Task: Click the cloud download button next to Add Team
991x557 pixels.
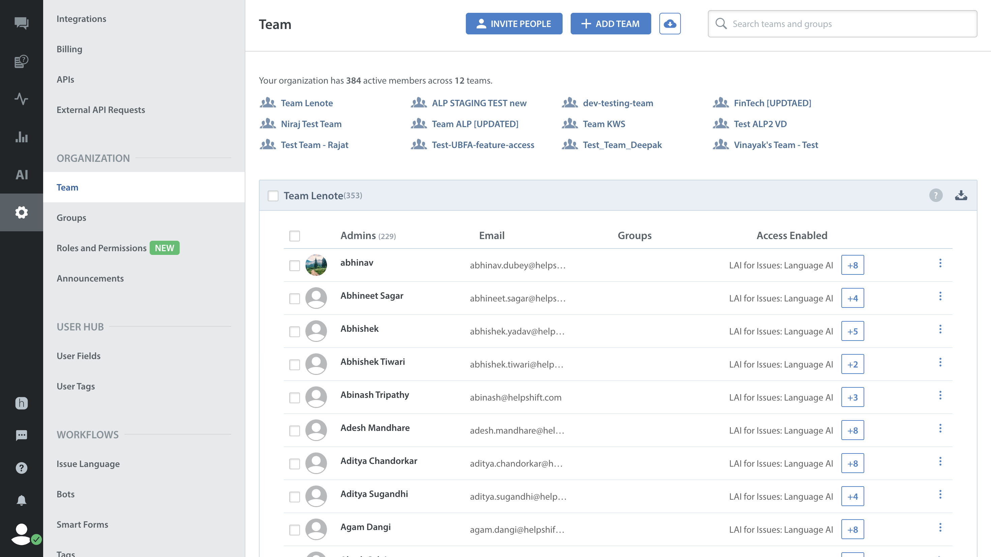Action: coord(670,24)
